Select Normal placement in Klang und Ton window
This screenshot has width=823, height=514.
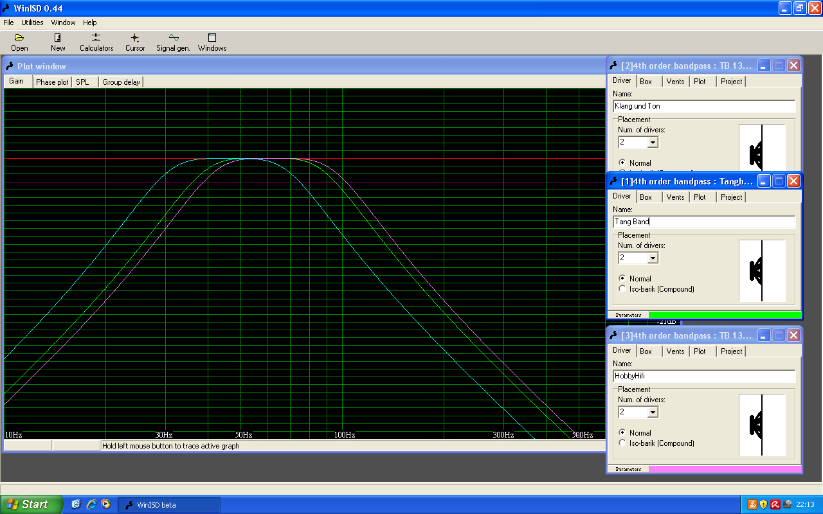pos(622,163)
